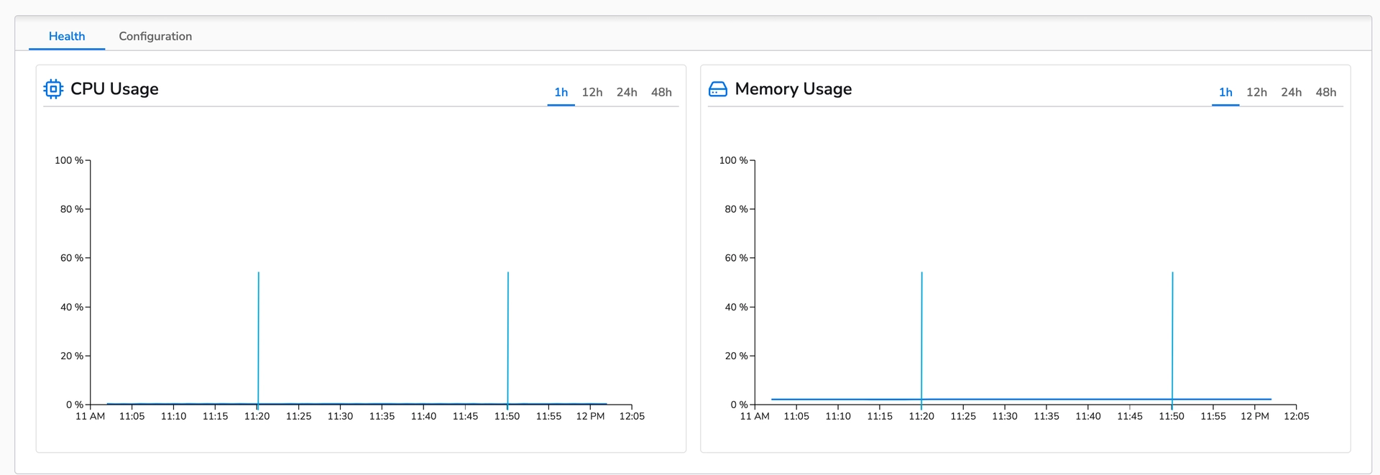Select 1h range for Memory Usage
Viewport: 1380px width, 475px height.
point(1225,92)
